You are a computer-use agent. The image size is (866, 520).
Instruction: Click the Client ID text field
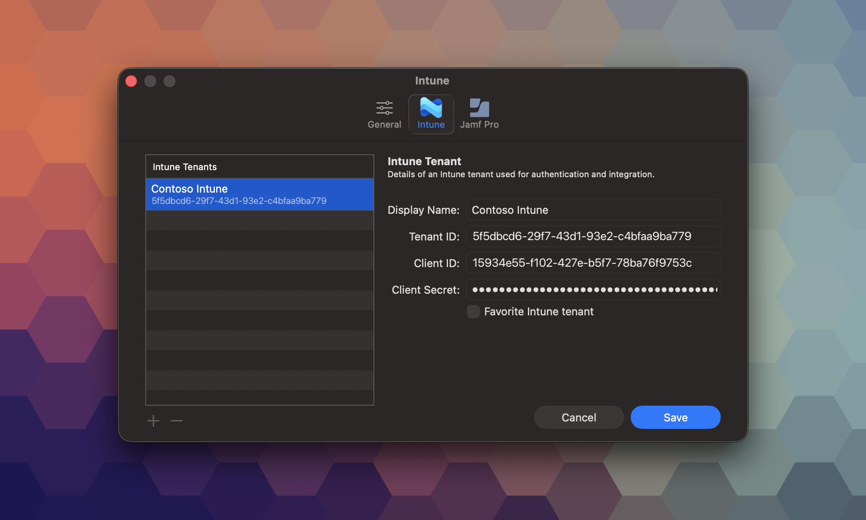593,263
